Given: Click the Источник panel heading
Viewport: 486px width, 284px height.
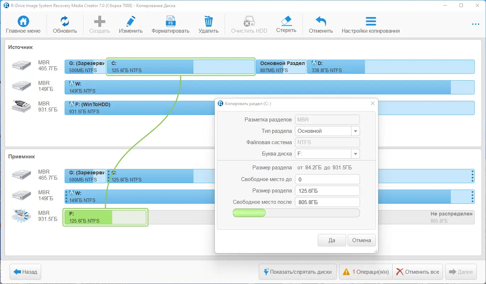Looking at the screenshot, I should (x=21, y=47).
